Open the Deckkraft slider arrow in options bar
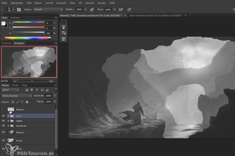235x156 pixels. click(85, 9)
